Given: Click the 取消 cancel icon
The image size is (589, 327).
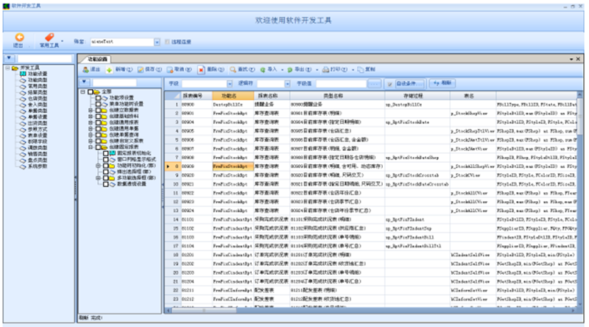Looking at the screenshot, I should (x=170, y=69).
